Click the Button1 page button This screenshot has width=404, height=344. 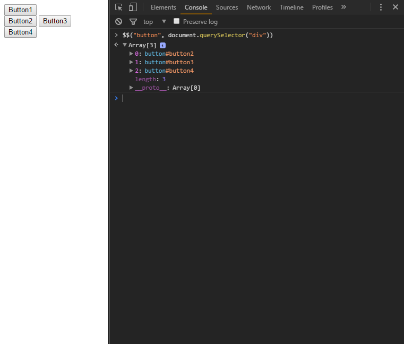click(x=20, y=10)
